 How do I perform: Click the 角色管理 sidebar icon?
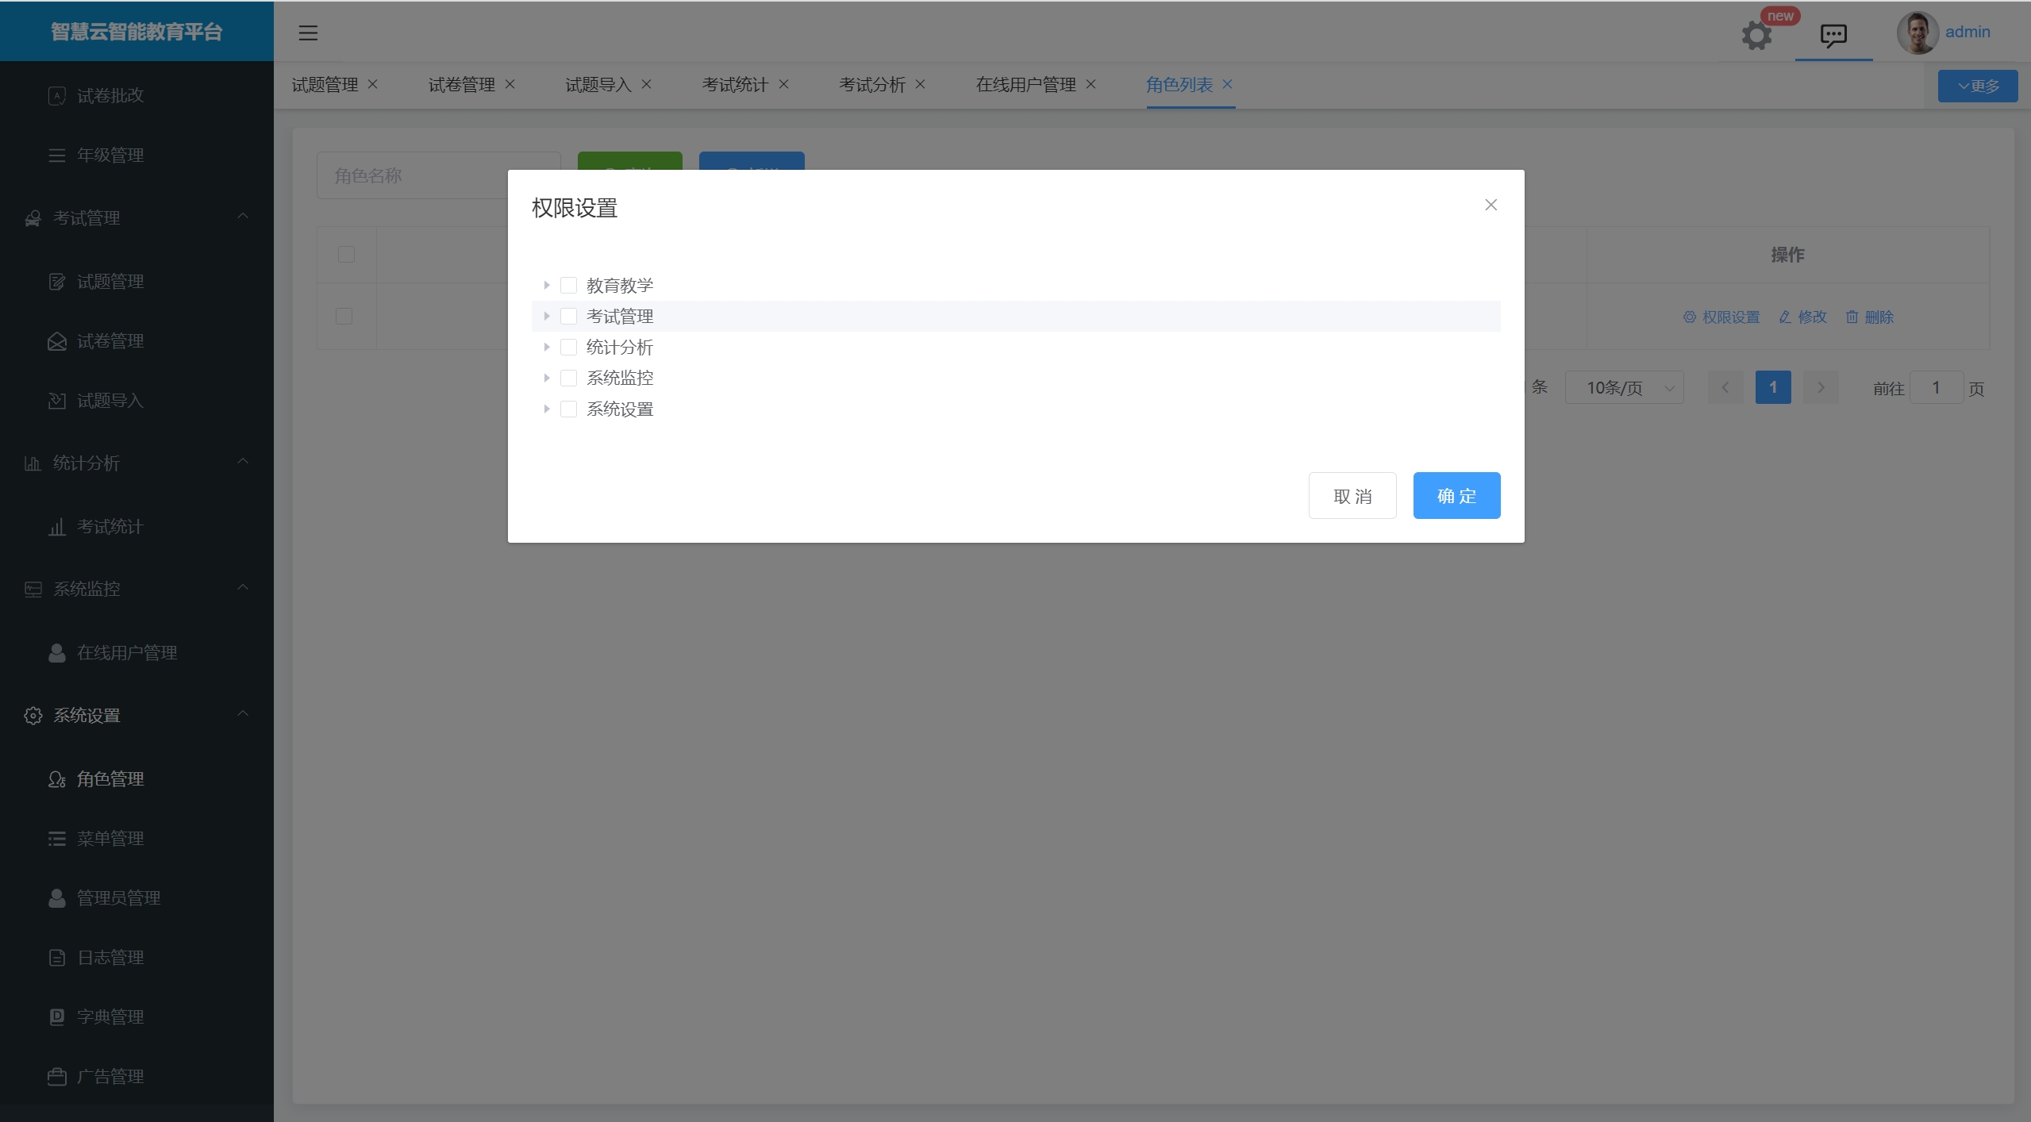click(x=56, y=779)
